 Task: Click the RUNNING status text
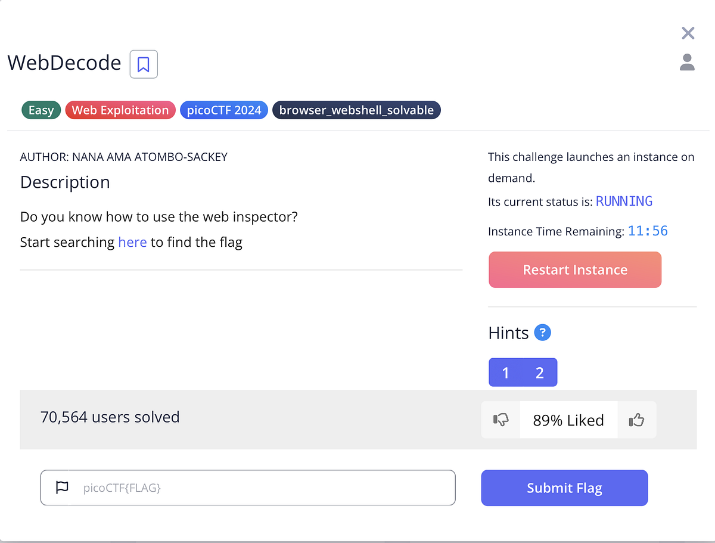pos(624,201)
